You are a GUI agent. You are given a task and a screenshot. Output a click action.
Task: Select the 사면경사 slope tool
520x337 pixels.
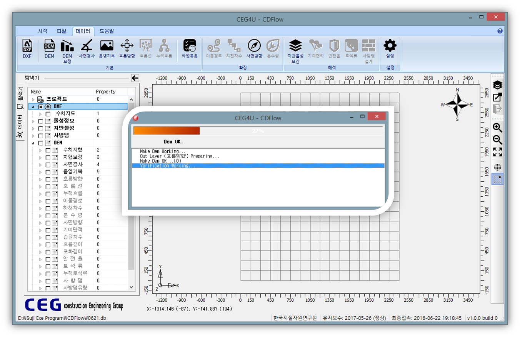[x=87, y=49]
